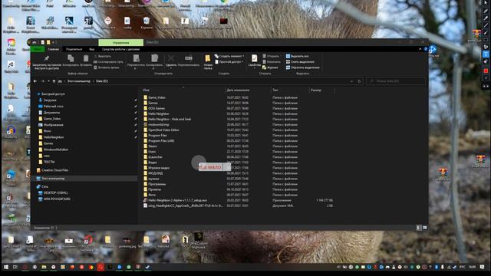The height and width of the screenshot is (276, 491).
Task: Click the Изменить button in ribbon
Action: pyautogui.click(x=271, y=62)
